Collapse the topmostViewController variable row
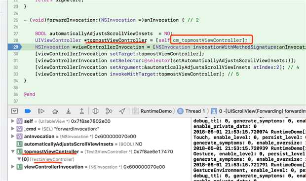Image resolution: width=306 pixels, height=181 pixels. 13,151
